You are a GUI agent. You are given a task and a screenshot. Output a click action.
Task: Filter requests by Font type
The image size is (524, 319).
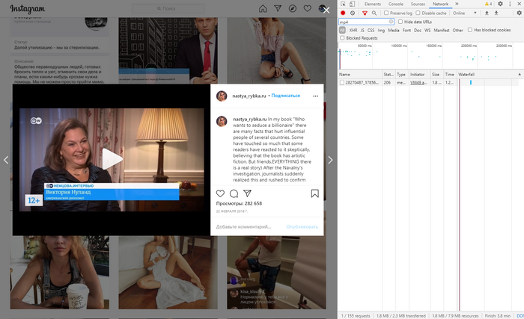click(406, 30)
